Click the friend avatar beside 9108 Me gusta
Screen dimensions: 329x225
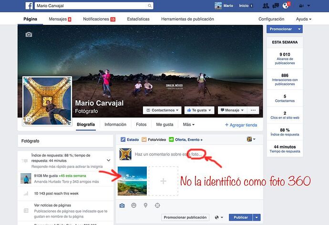[x=26, y=178]
